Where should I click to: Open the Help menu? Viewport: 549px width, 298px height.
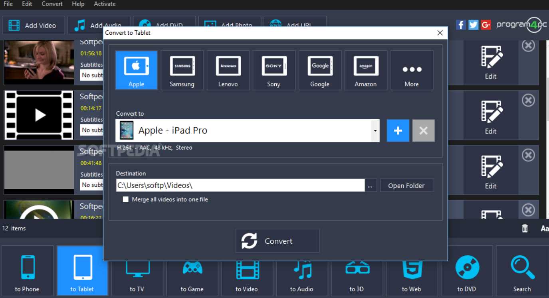click(78, 4)
